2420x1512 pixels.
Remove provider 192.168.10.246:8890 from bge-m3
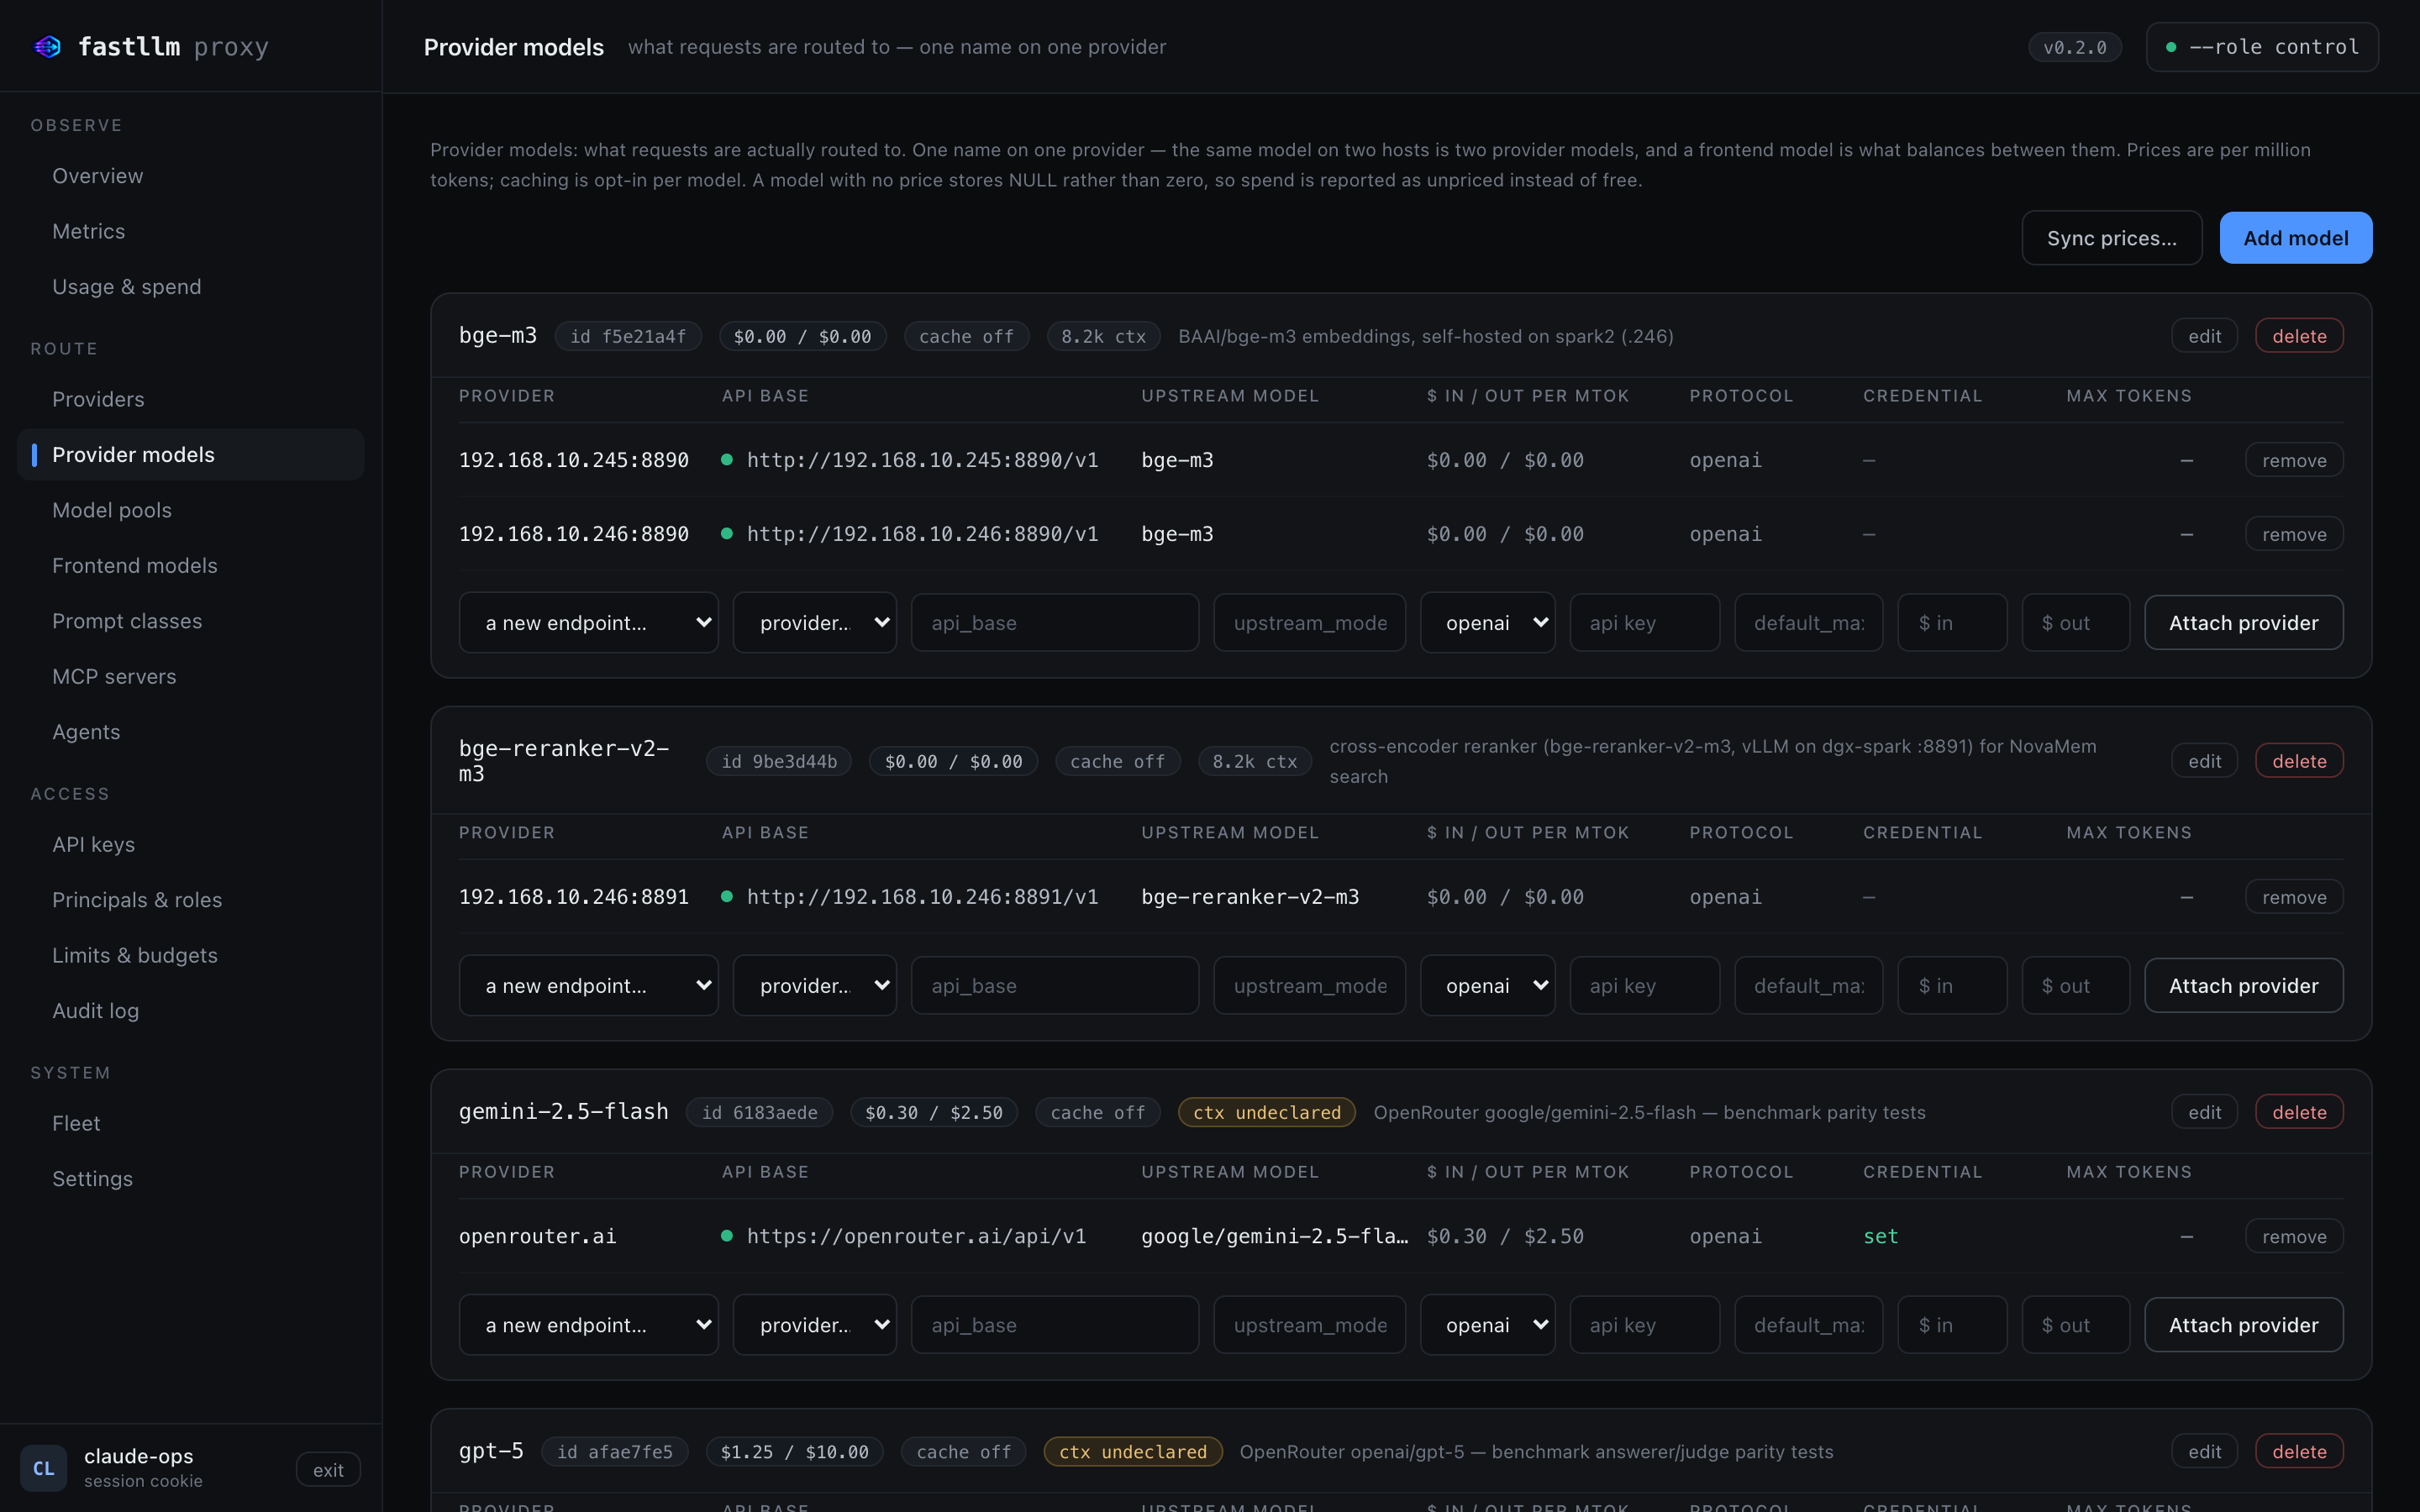tap(2294, 534)
